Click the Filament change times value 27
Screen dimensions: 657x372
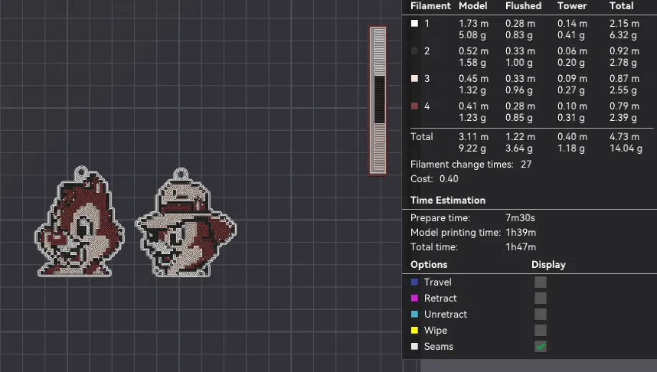(526, 165)
